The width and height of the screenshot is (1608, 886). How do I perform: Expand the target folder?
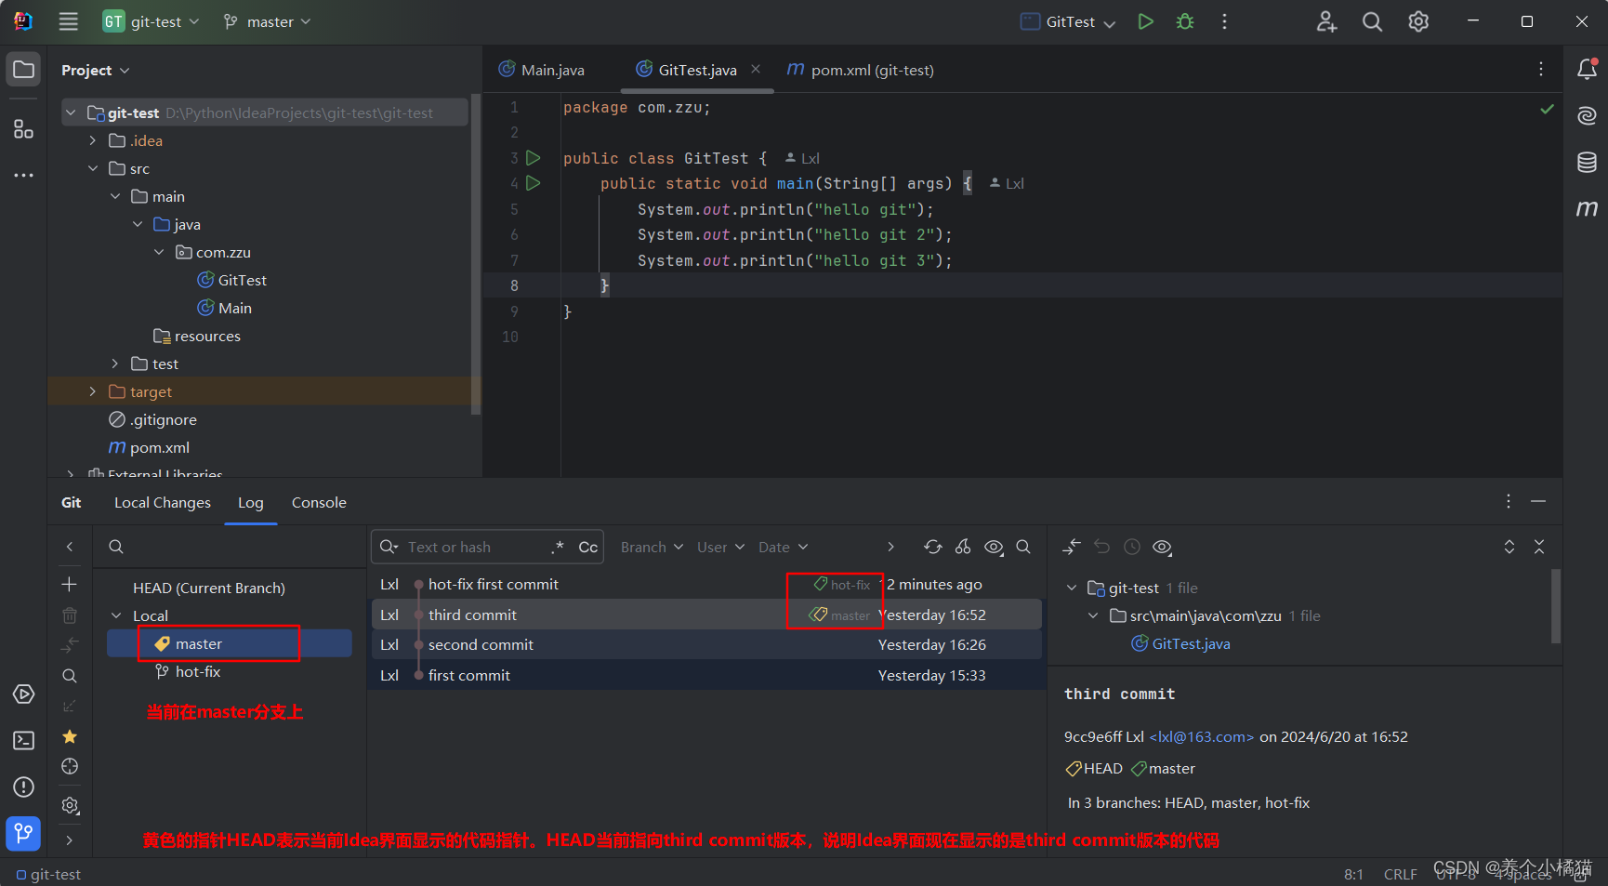click(92, 391)
